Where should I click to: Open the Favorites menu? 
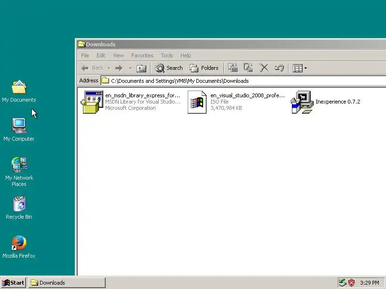[x=142, y=55]
